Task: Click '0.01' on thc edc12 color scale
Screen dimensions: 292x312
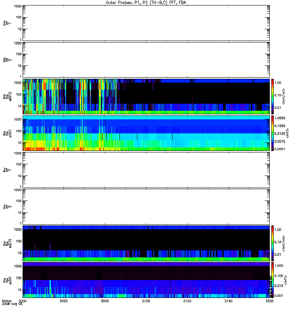Action: click(x=278, y=255)
